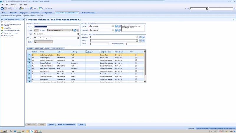Open the Manager dropdown list

pyautogui.click(x=113, y=30)
